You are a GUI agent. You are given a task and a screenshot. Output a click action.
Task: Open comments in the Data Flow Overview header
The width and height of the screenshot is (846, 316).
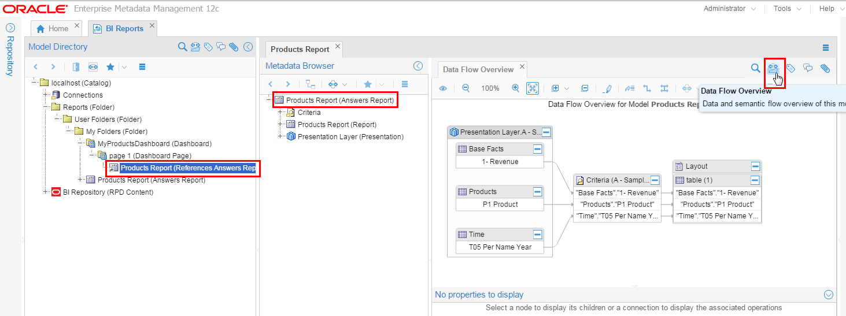(x=808, y=68)
